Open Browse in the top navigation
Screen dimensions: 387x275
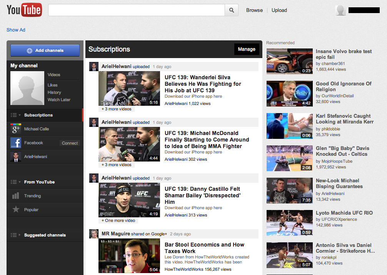tap(254, 10)
